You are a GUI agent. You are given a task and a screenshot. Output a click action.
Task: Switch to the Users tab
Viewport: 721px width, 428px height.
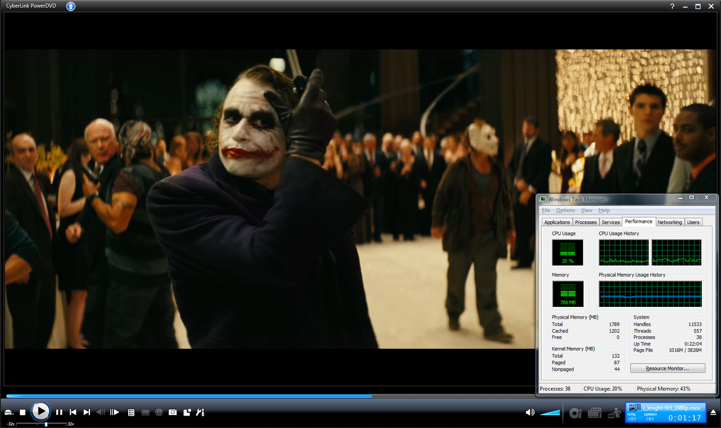click(x=693, y=222)
